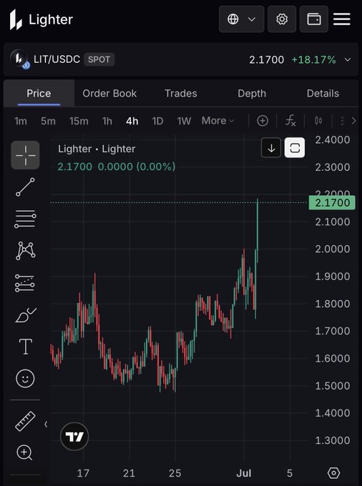
Task: Switch to the Depth tab
Action: tap(252, 94)
